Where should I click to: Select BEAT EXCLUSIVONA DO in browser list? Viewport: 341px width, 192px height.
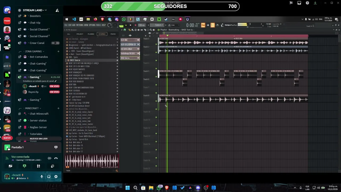[x=78, y=94]
